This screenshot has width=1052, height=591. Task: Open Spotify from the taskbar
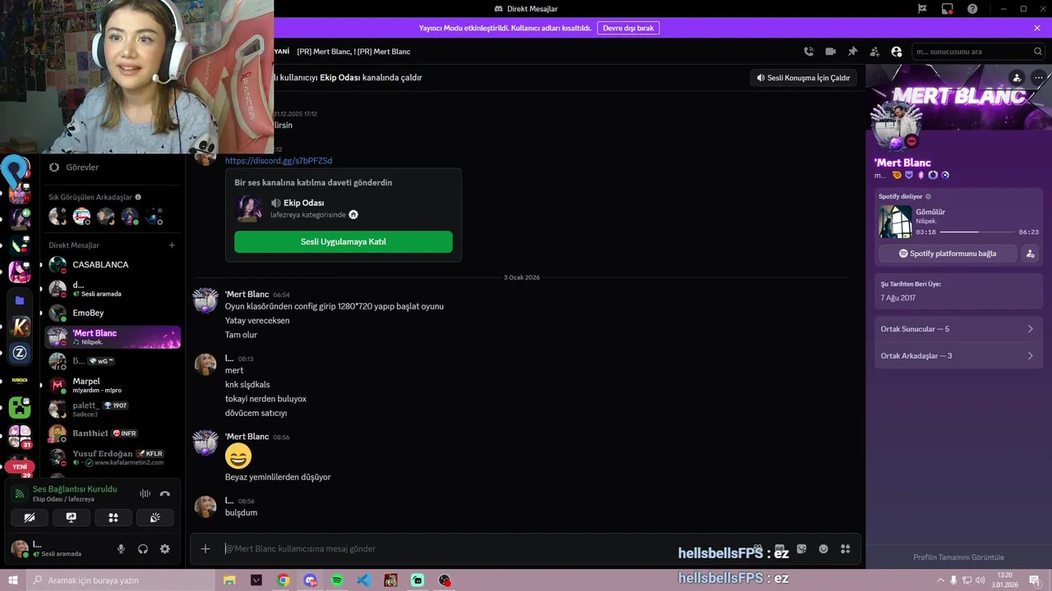(337, 580)
